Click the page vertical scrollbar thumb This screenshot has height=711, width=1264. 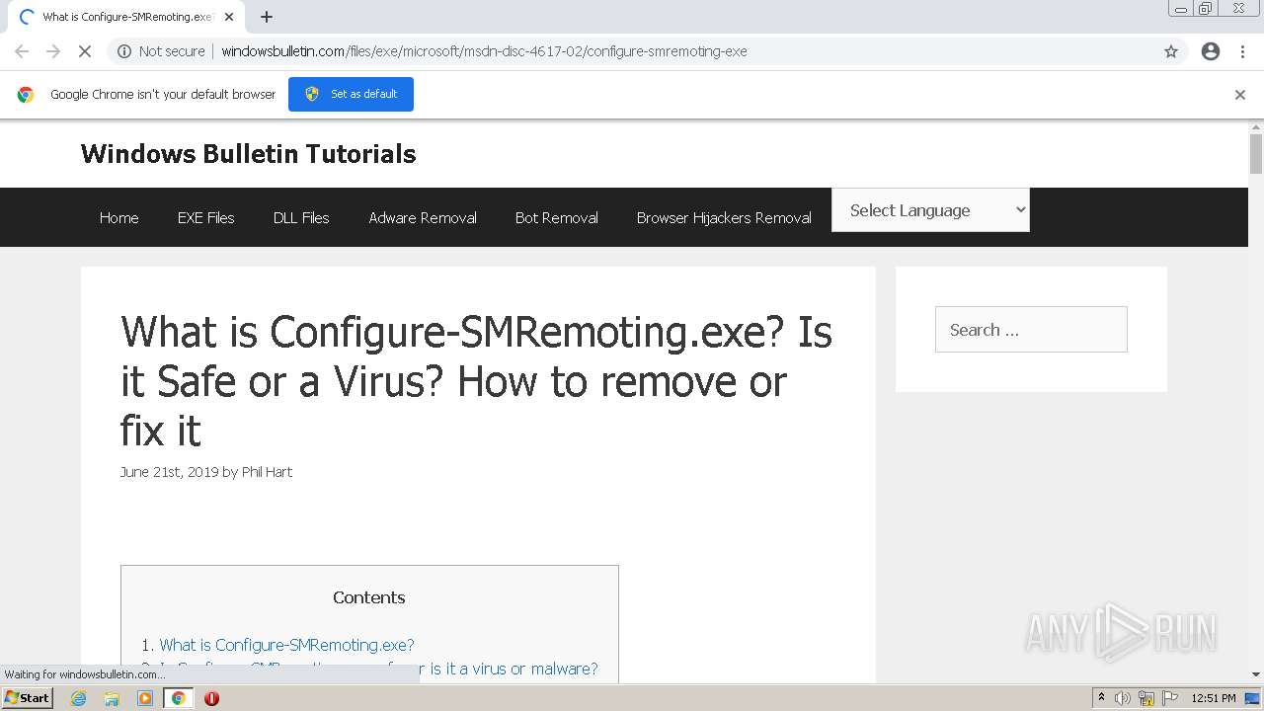(x=1256, y=154)
